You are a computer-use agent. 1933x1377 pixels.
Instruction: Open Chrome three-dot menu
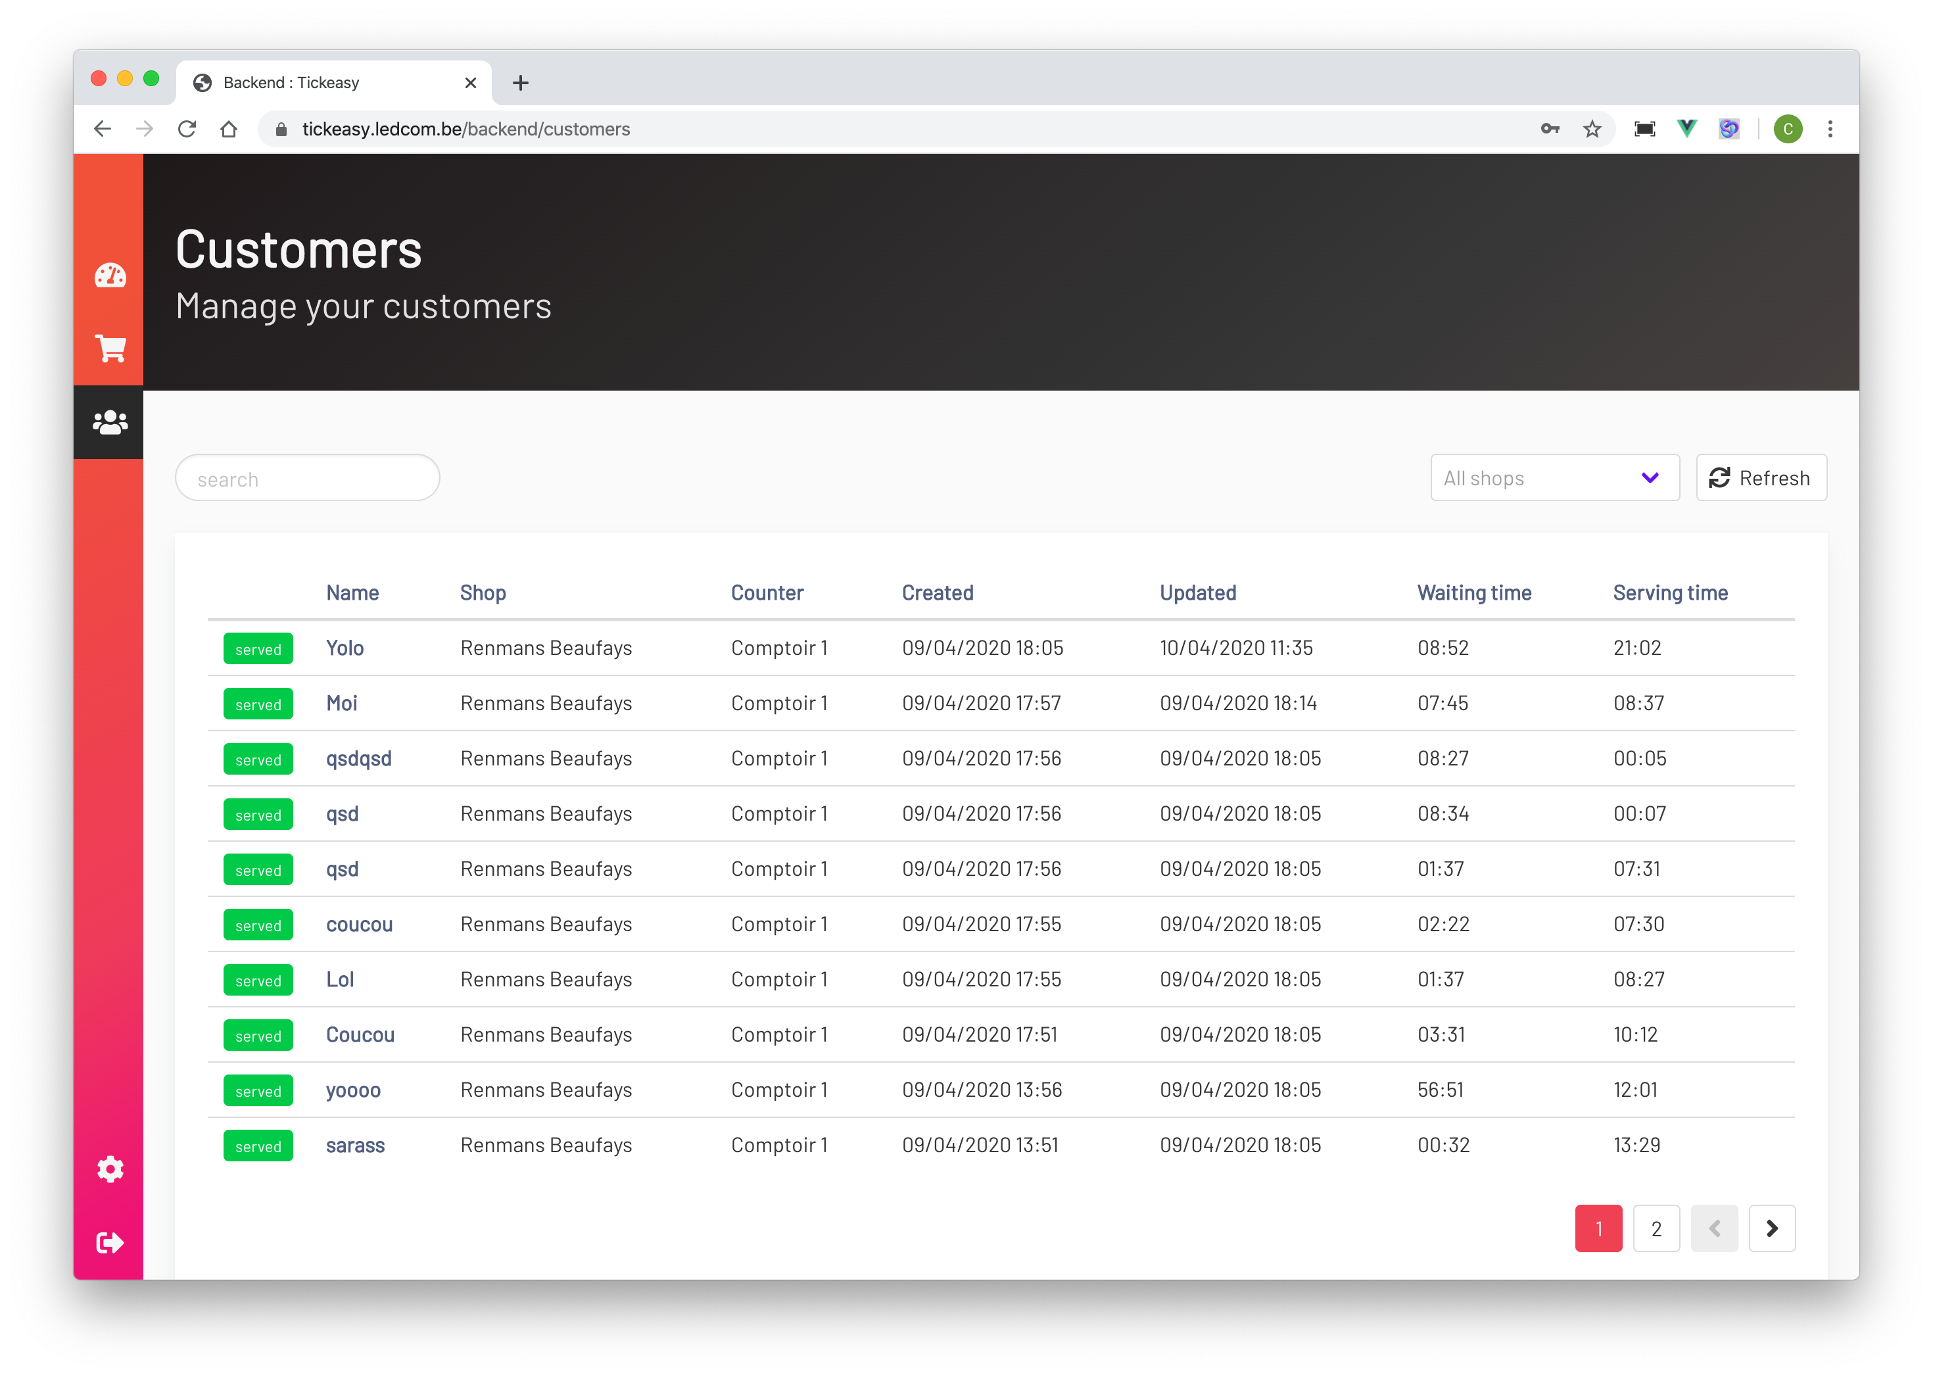(x=1830, y=129)
